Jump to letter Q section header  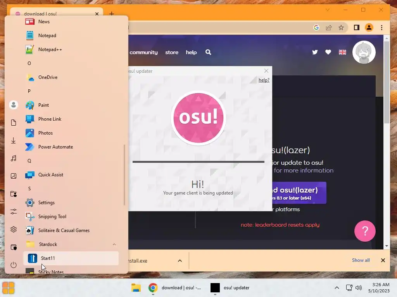29,160
